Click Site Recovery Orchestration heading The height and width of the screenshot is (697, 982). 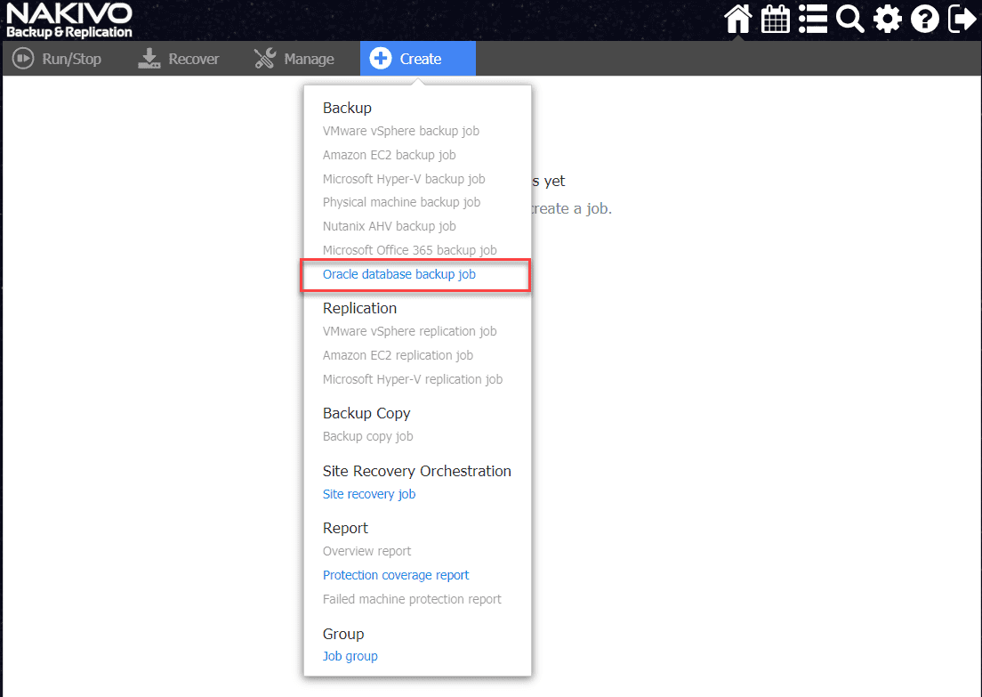[x=416, y=472]
